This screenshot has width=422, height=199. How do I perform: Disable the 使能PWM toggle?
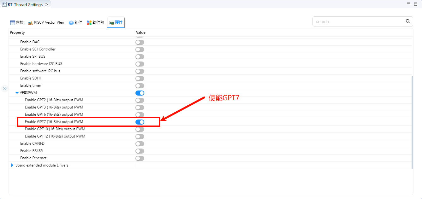click(140, 93)
